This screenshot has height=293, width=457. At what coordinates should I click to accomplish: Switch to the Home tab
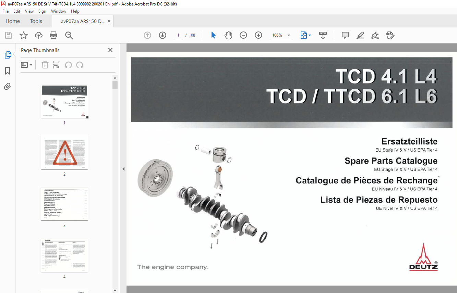point(13,21)
